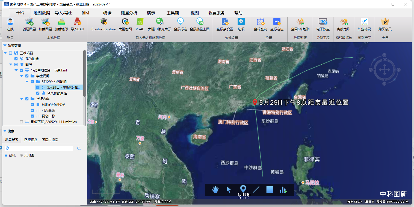Click the ContextCapture import icon
This screenshot has width=414, height=207.
point(104,22)
